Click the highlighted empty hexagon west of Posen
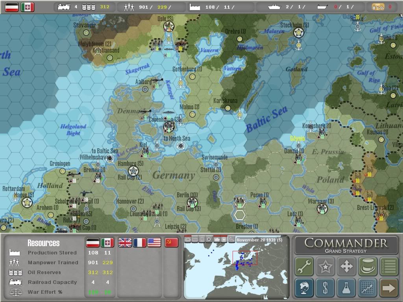403x302 pixels. (x=240, y=215)
